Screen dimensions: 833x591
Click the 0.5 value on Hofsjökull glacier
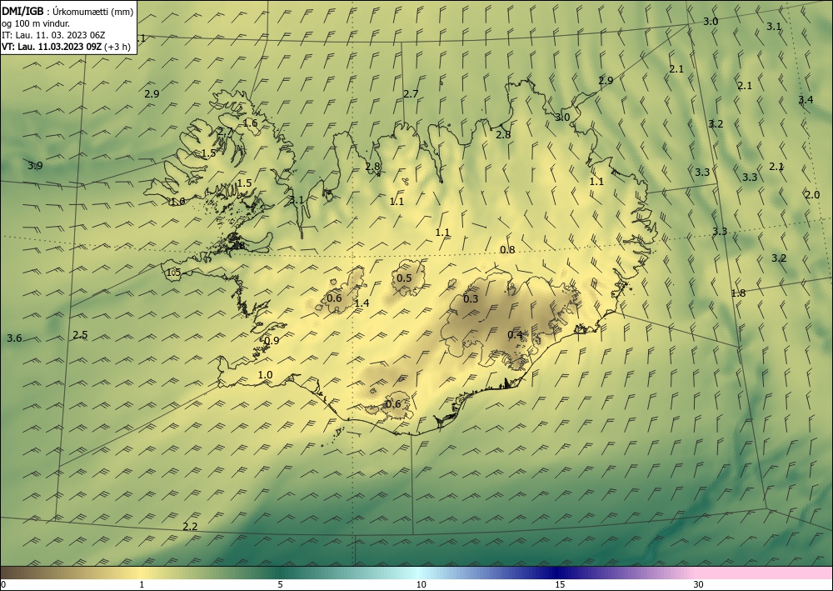404,278
